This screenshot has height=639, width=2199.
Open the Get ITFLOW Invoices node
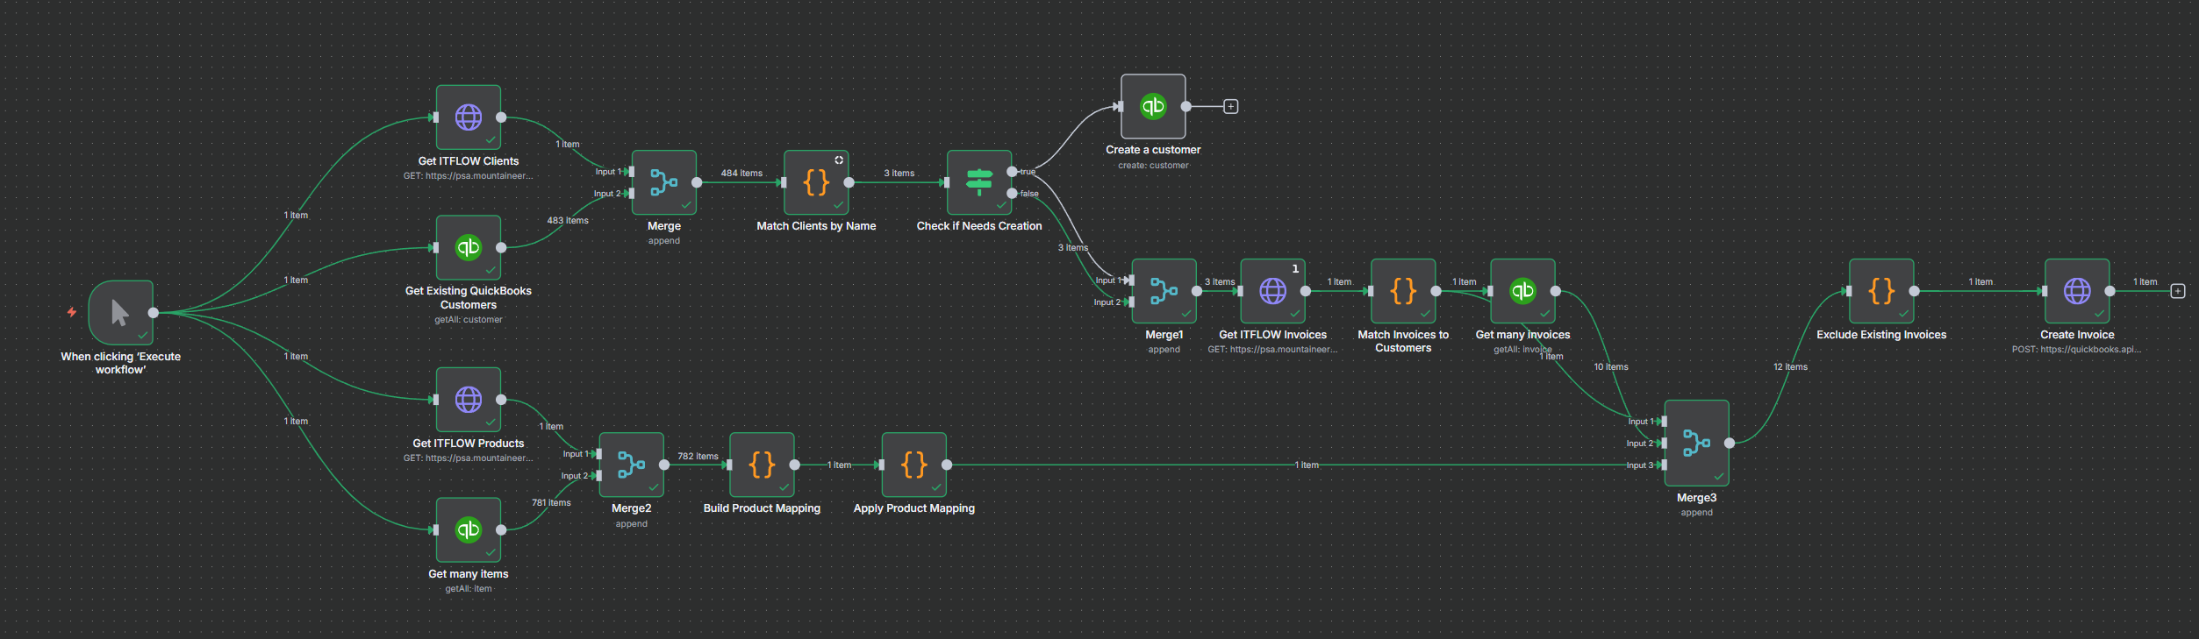click(x=1272, y=291)
